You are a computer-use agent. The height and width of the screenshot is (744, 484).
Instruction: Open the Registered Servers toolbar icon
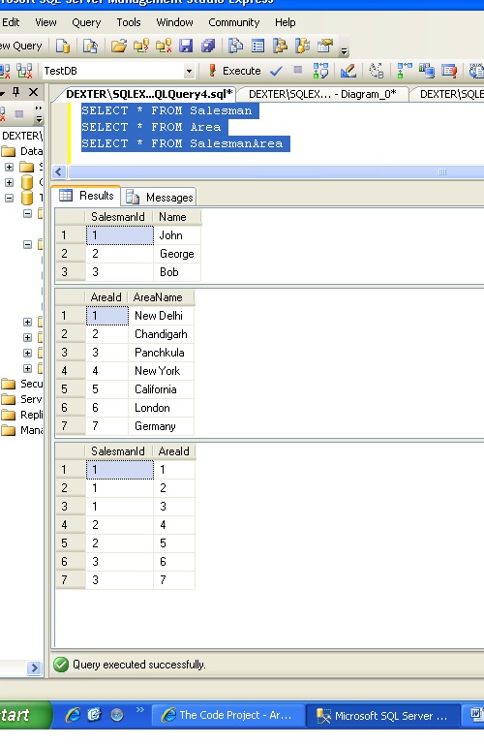pyautogui.click(x=235, y=46)
